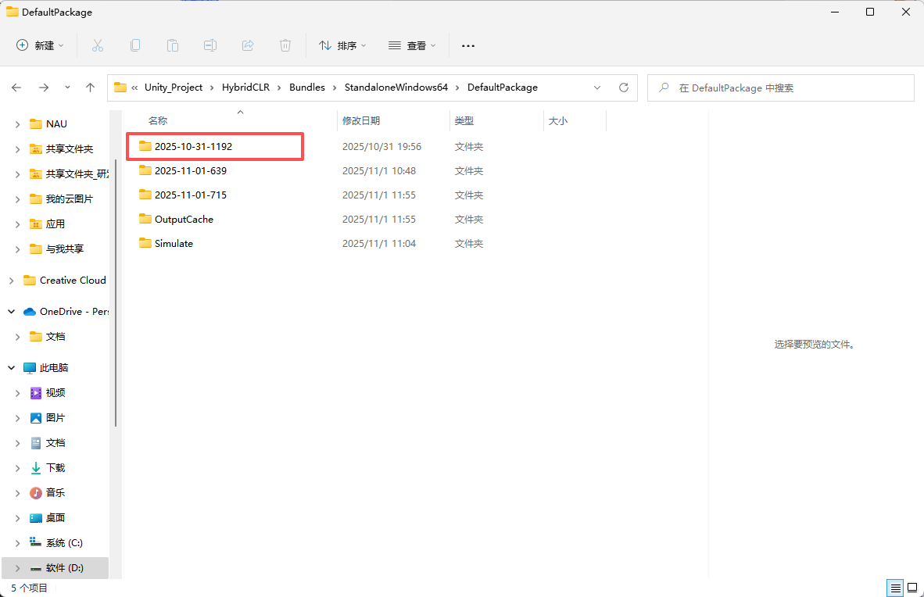Image resolution: width=924 pixels, height=597 pixels.
Task: Open the three-dot more options menu
Action: (x=468, y=45)
